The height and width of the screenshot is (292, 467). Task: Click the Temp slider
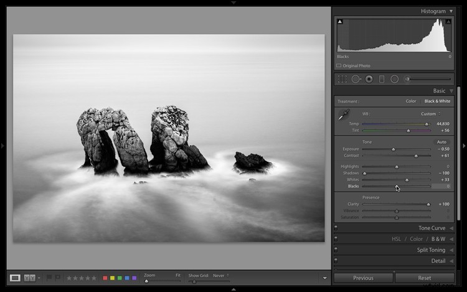click(x=397, y=124)
